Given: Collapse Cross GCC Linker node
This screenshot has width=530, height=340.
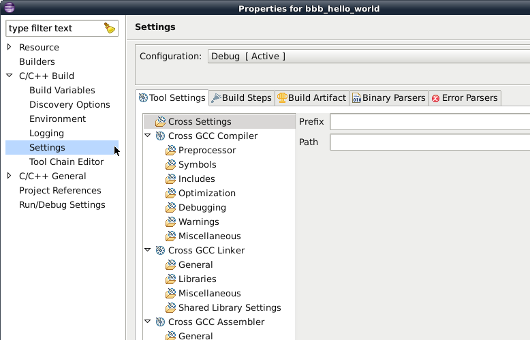Looking at the screenshot, I should tap(147, 250).
